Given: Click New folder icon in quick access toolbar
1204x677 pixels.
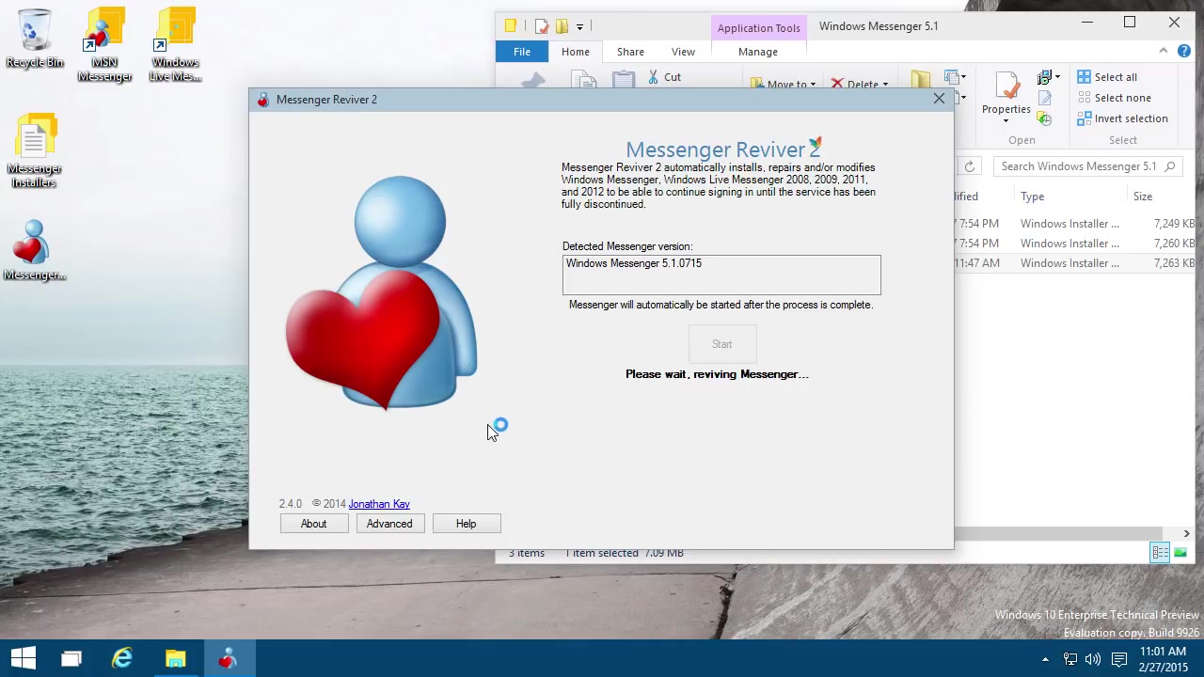Looking at the screenshot, I should point(562,26).
